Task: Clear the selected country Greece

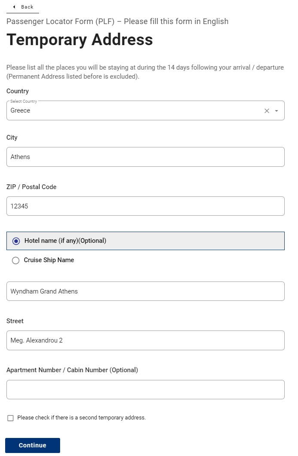Action: [x=267, y=111]
